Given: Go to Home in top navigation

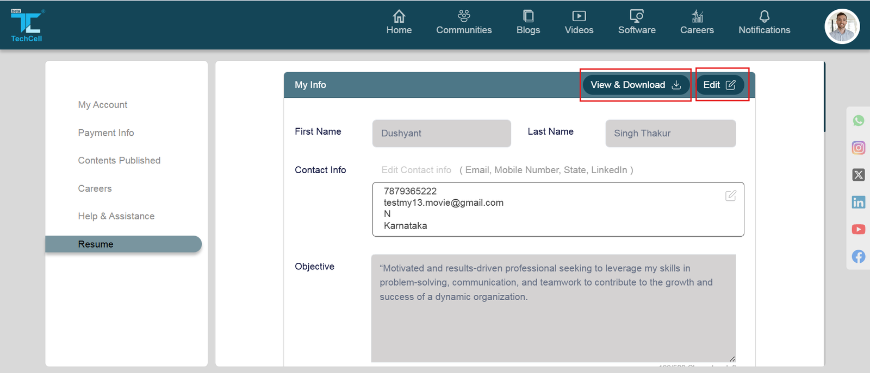Looking at the screenshot, I should pyautogui.click(x=399, y=23).
